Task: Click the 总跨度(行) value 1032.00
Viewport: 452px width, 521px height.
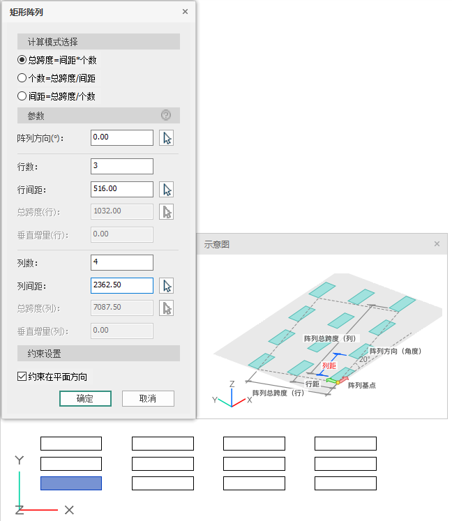Action: click(x=122, y=211)
